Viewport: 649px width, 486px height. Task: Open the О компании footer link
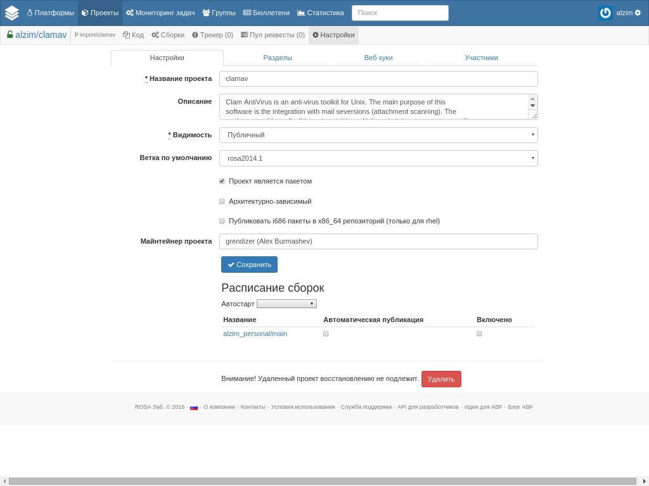coord(219,407)
